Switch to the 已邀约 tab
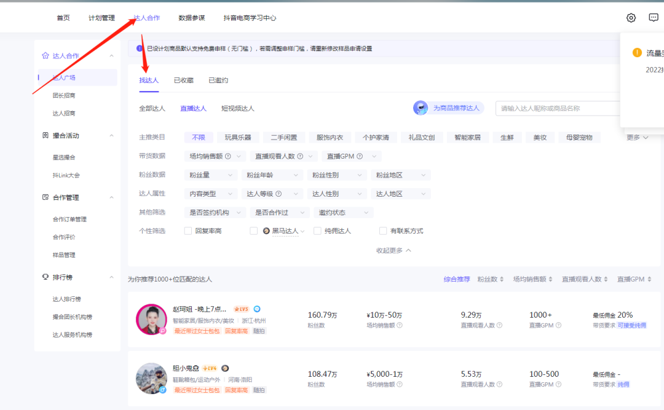The width and height of the screenshot is (664, 410). coord(218,80)
